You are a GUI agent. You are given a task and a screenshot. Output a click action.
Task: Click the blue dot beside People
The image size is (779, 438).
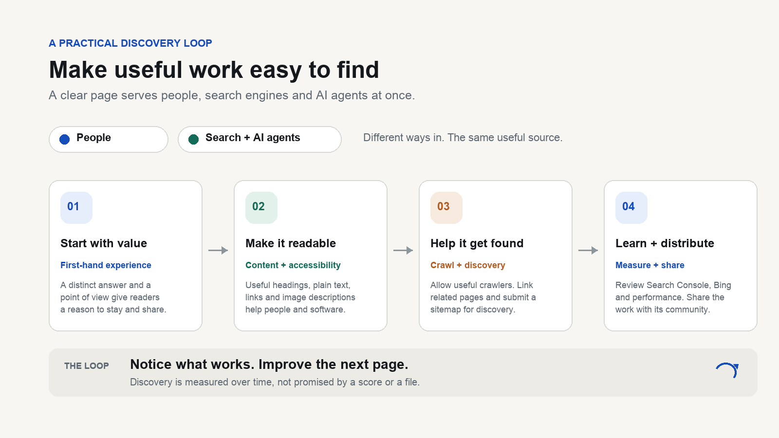click(x=65, y=139)
